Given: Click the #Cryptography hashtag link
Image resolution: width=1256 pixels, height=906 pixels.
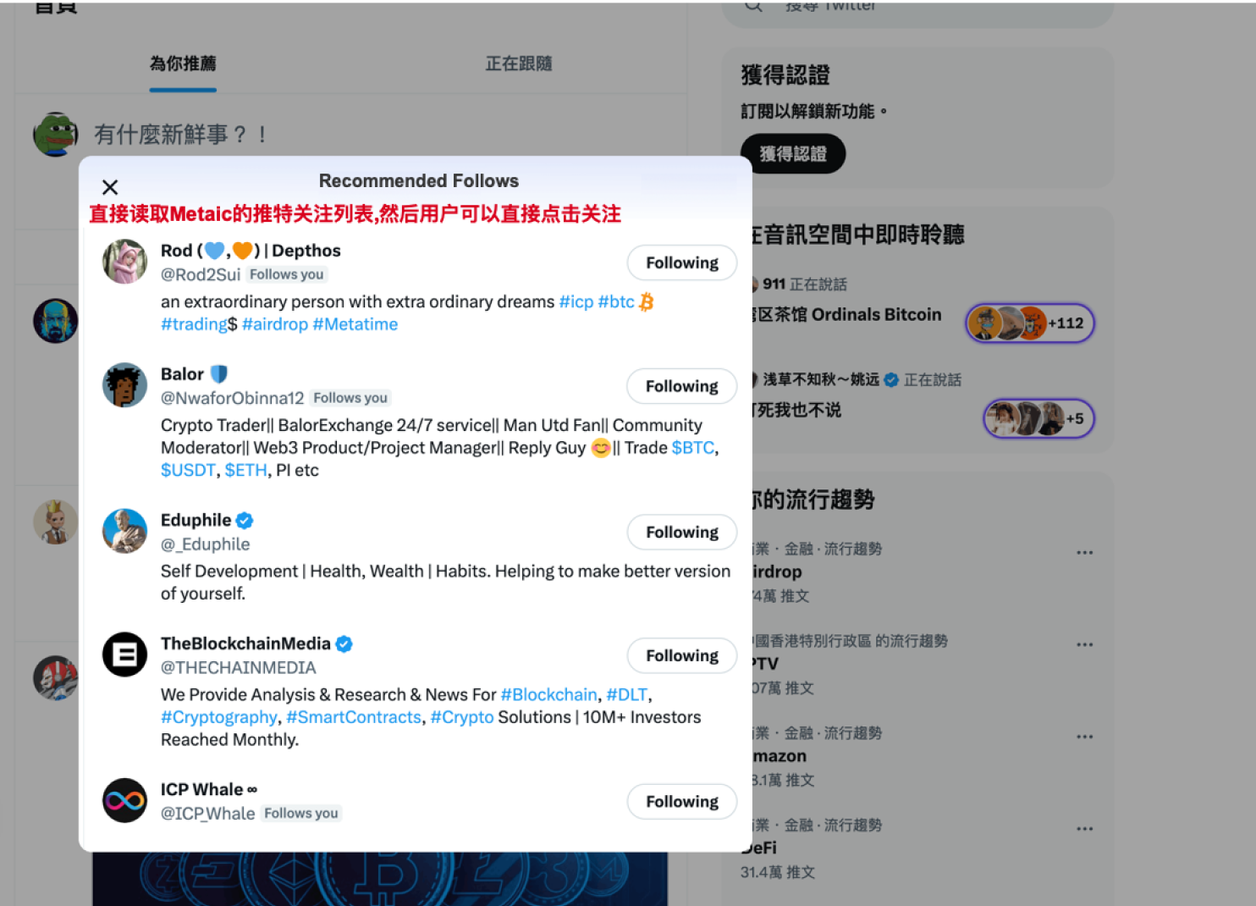Looking at the screenshot, I should tap(219, 717).
